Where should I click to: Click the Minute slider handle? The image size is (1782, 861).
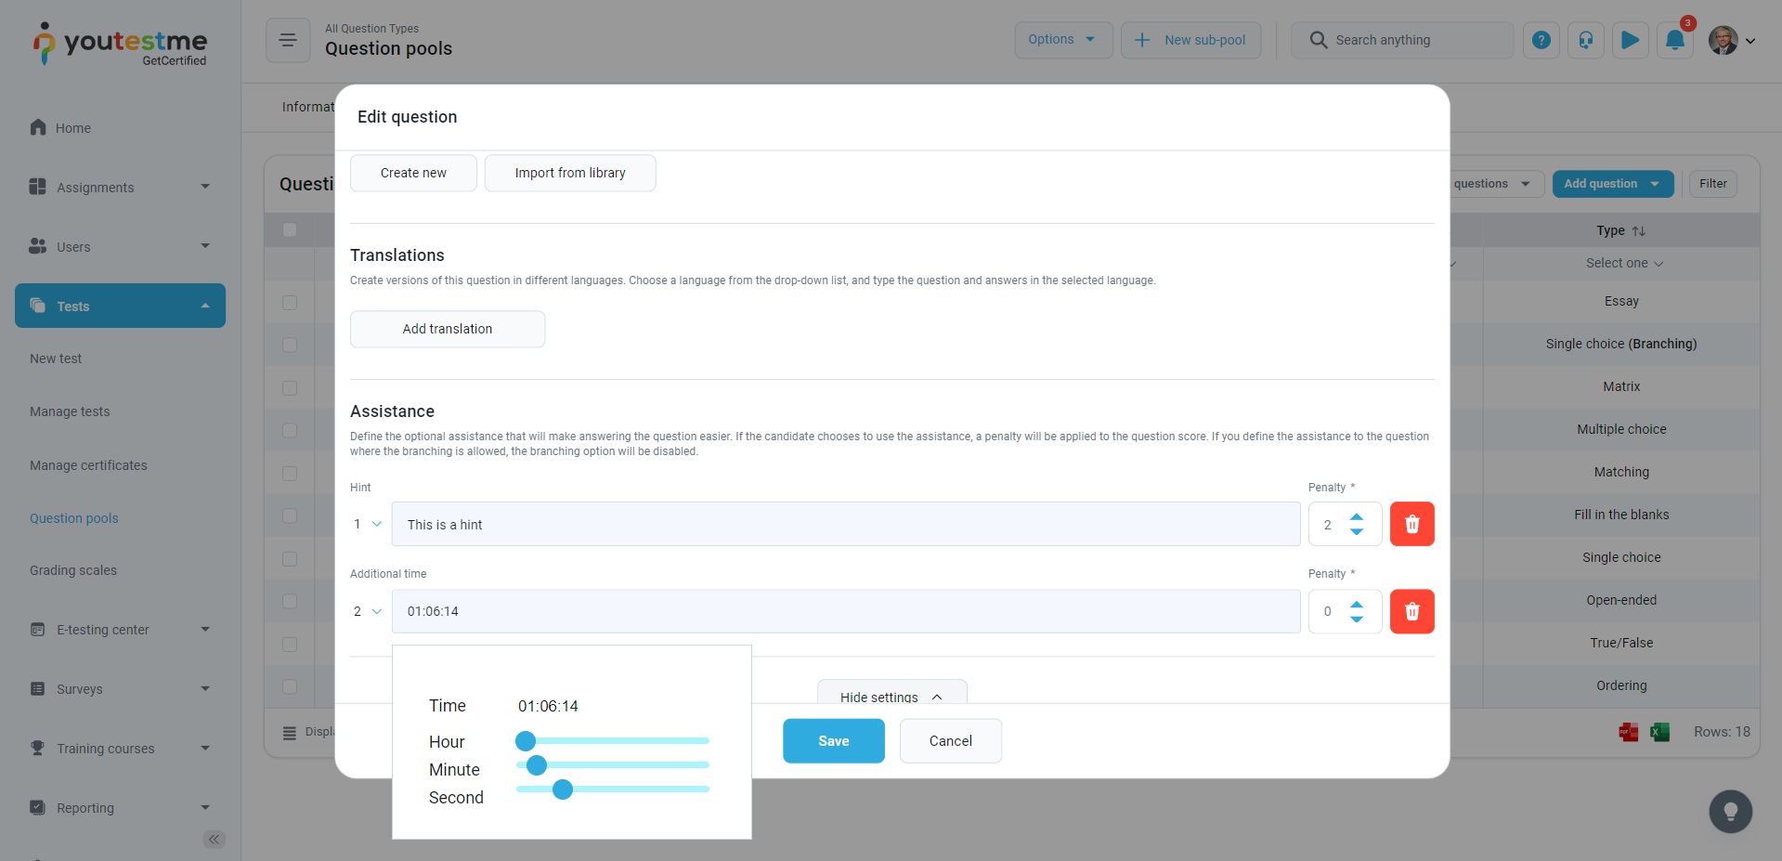537,765
